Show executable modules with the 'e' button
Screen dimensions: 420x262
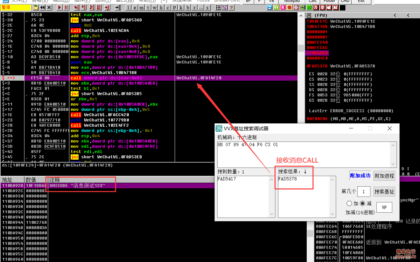[135, 7]
